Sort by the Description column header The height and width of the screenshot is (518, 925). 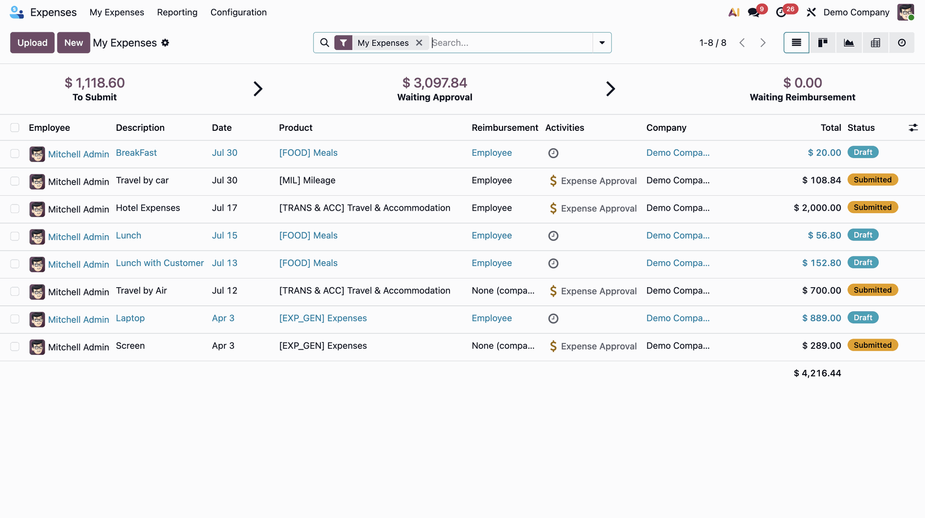click(140, 127)
